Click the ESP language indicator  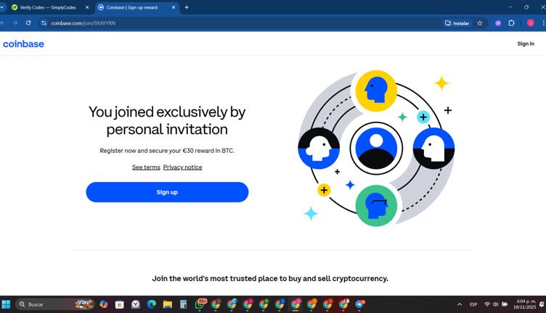(473, 304)
